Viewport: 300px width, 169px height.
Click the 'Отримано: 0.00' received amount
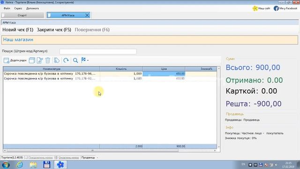(x=254, y=80)
